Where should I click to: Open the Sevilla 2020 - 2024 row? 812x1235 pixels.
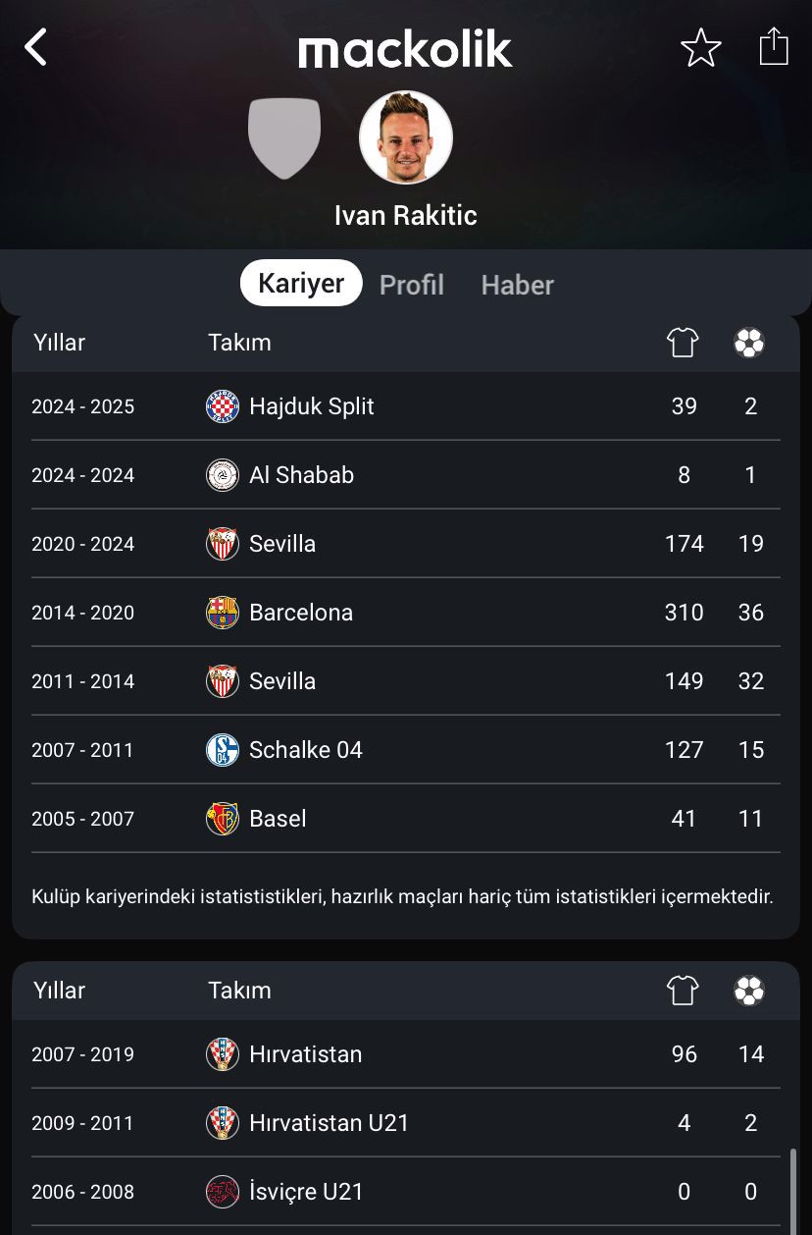406,544
